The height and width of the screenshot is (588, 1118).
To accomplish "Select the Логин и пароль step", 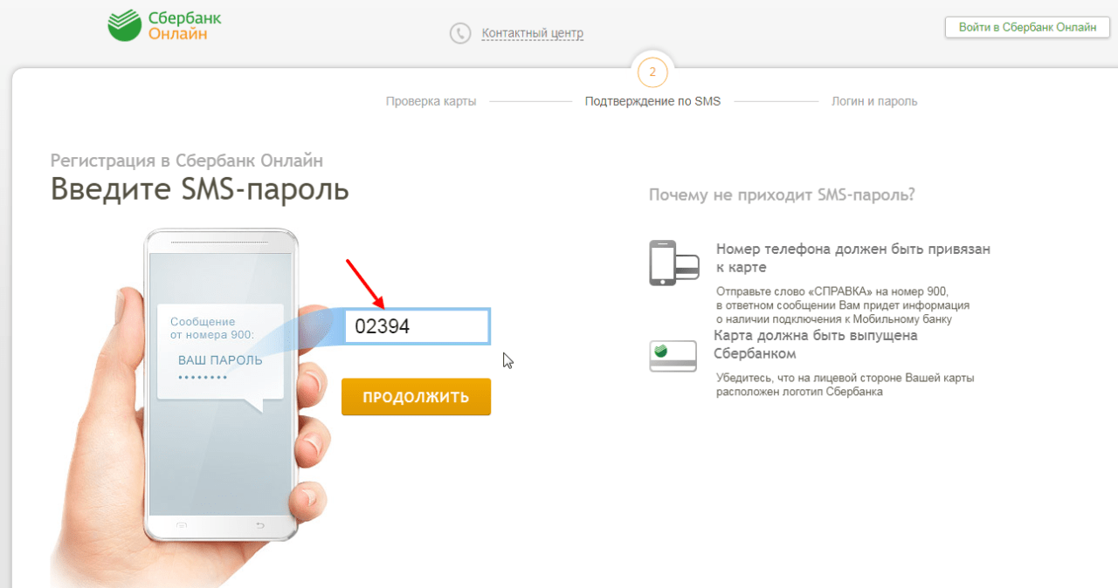I will (x=874, y=101).
